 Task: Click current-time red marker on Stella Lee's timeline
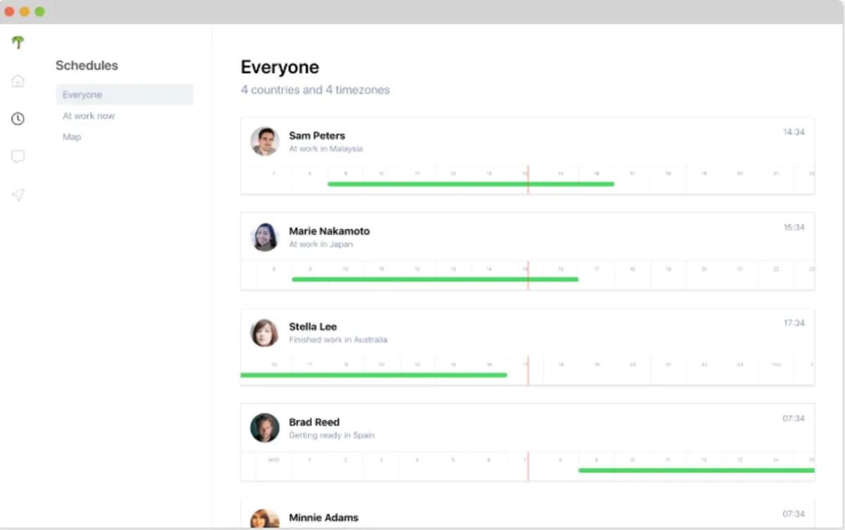click(527, 370)
